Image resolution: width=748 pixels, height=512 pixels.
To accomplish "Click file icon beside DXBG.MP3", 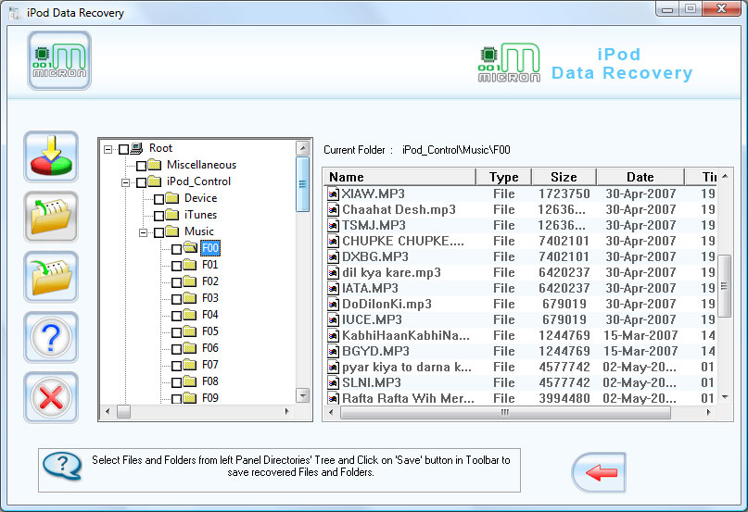I will click(333, 257).
